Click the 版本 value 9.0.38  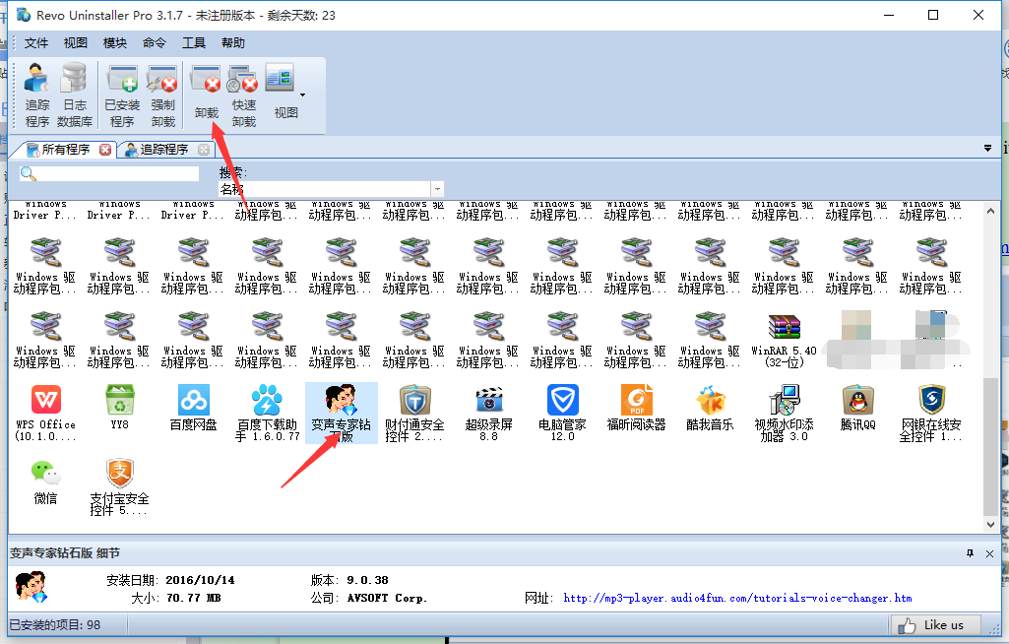coord(367,580)
